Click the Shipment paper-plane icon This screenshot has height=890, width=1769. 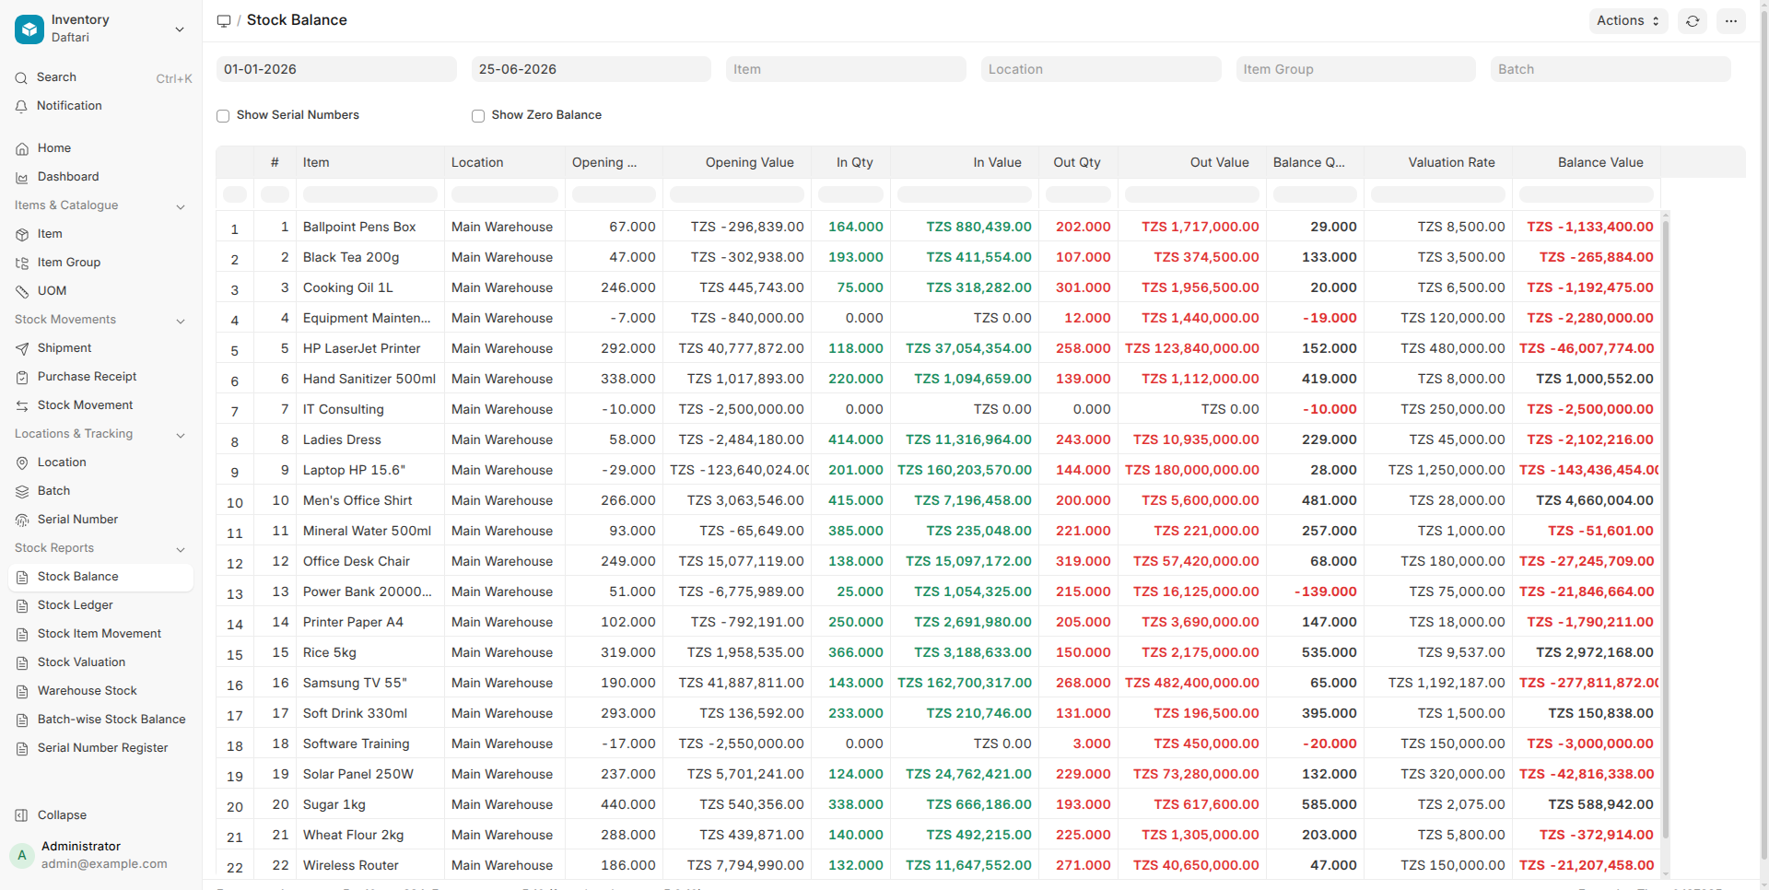[x=22, y=349]
